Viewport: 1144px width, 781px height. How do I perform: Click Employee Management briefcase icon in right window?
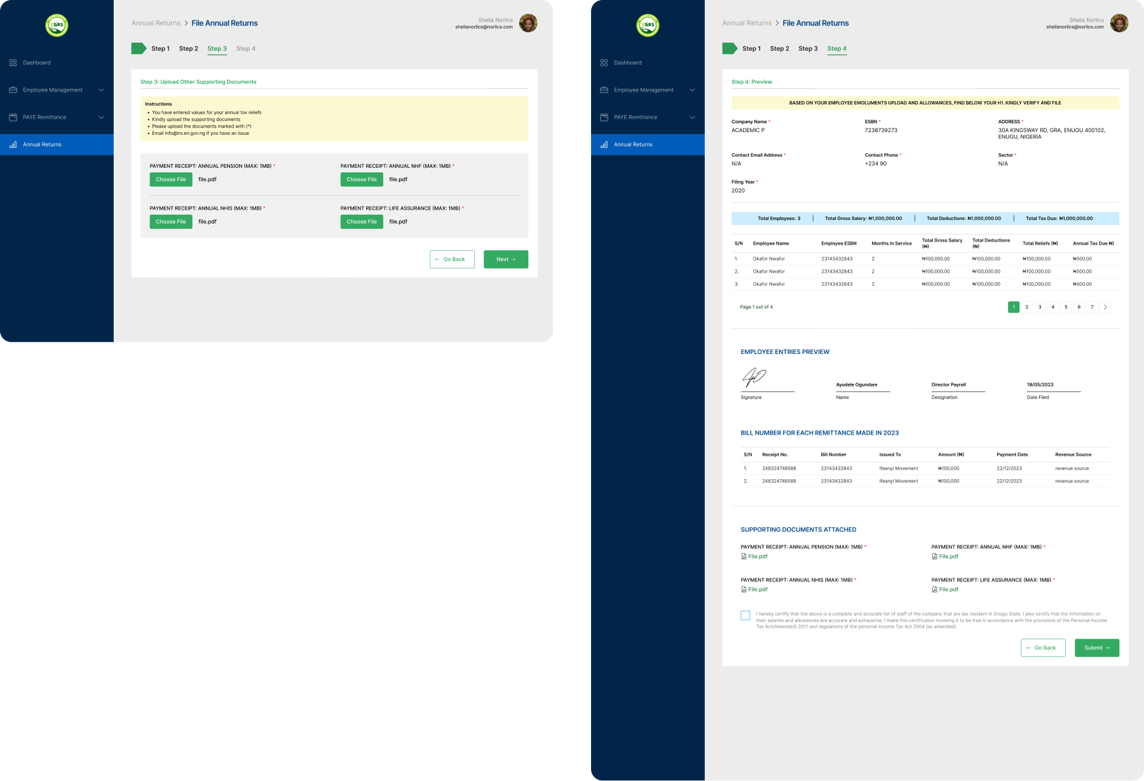[x=604, y=90]
